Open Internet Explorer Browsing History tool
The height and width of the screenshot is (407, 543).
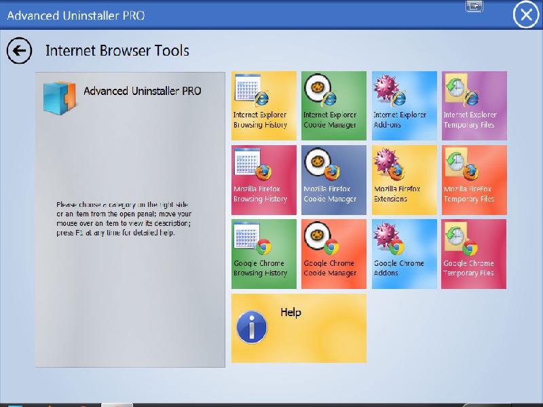(x=264, y=106)
